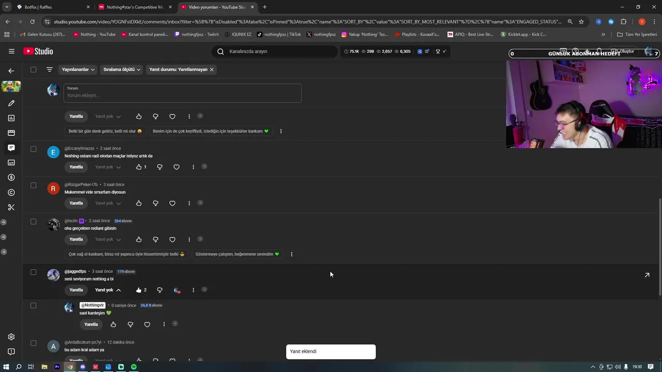Open more suggested replies after 'Göstermeye çalıştım'
This screenshot has height=372, width=662.
[292, 254]
